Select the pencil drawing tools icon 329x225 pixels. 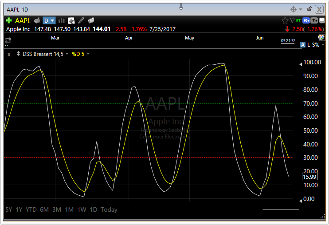pyautogui.click(x=81, y=20)
